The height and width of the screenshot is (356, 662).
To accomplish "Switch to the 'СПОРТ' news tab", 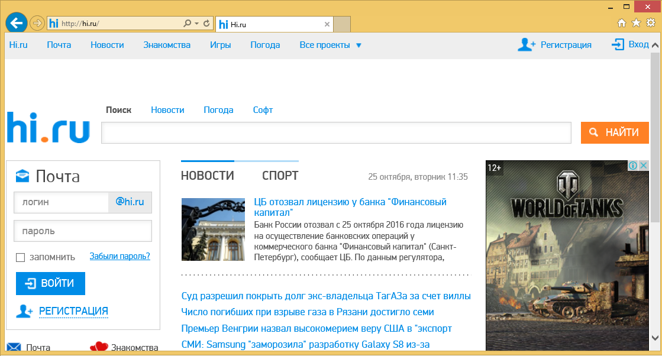I will tap(280, 176).
